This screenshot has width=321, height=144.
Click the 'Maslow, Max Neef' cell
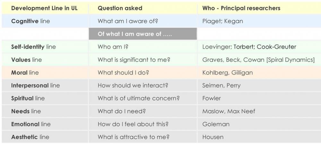tap(229, 111)
